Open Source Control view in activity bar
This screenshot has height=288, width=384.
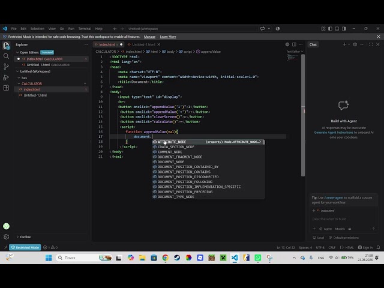point(6,67)
